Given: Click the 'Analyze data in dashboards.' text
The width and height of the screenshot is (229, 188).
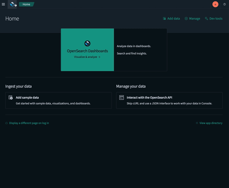Looking at the screenshot, I should pos(134,46).
